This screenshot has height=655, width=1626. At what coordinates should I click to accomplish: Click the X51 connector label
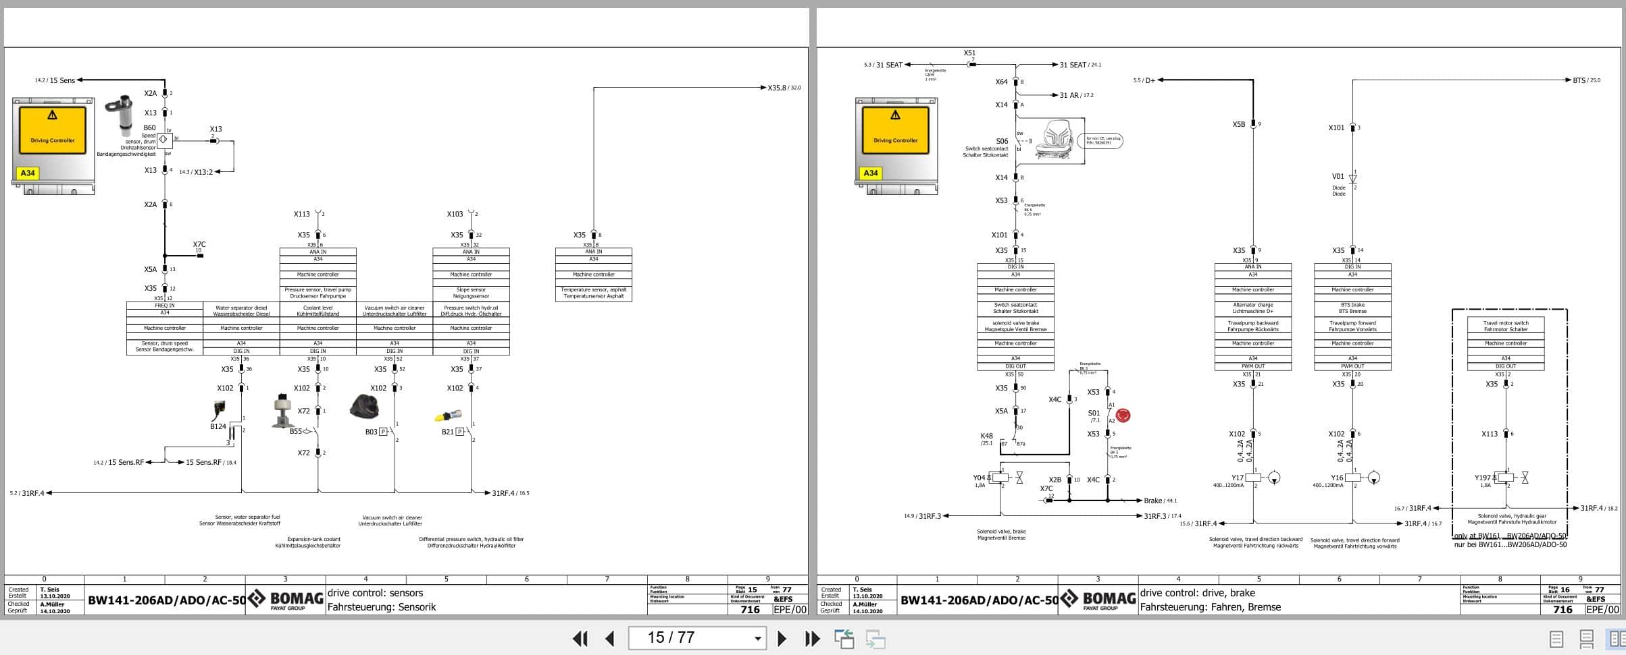[x=969, y=53]
